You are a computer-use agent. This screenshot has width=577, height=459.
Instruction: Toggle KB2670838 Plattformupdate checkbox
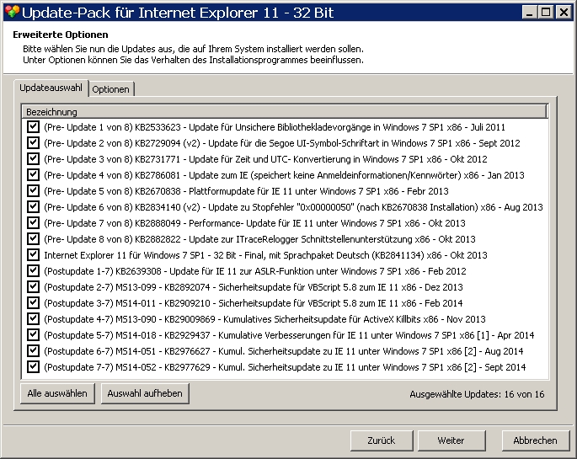point(34,190)
